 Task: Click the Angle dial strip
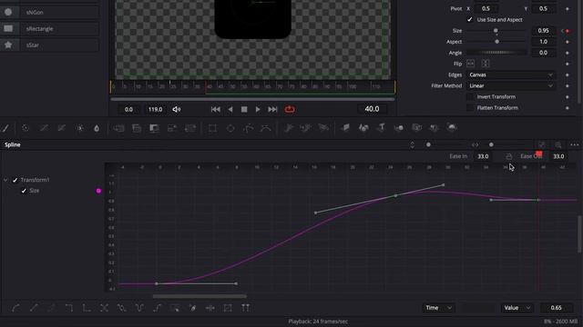point(496,53)
